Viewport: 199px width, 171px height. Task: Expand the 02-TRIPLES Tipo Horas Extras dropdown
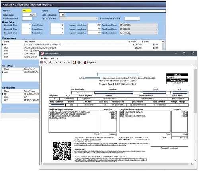click(139, 33)
